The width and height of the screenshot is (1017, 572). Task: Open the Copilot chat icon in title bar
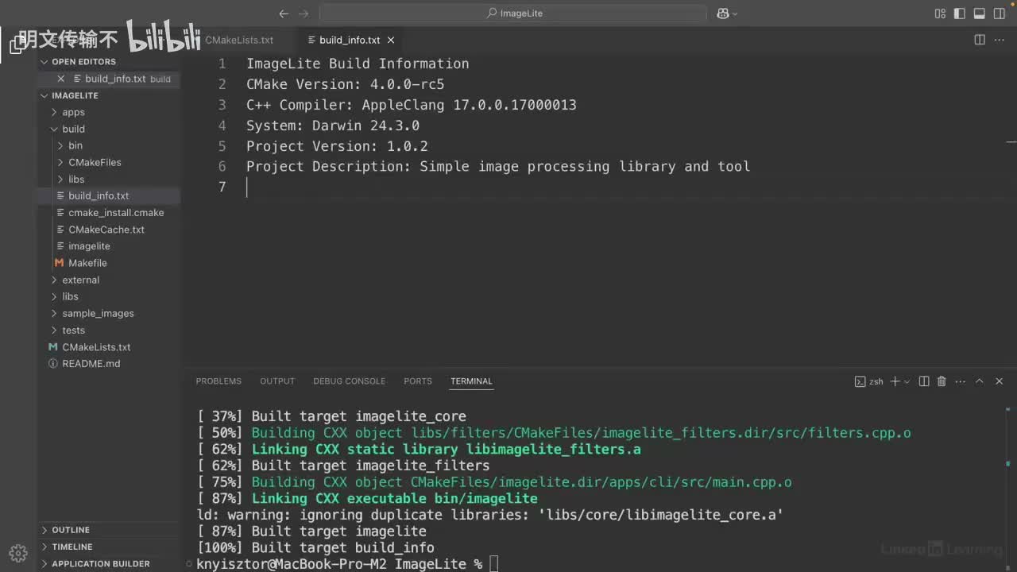point(723,14)
